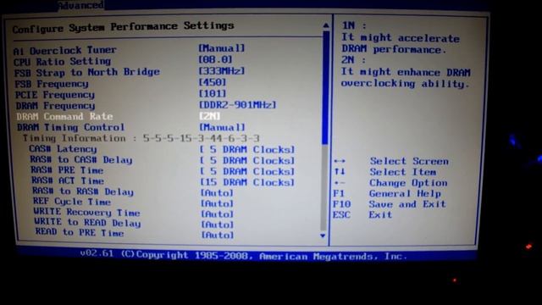
Task: Click the 2N help heading
Action: pos(353,60)
